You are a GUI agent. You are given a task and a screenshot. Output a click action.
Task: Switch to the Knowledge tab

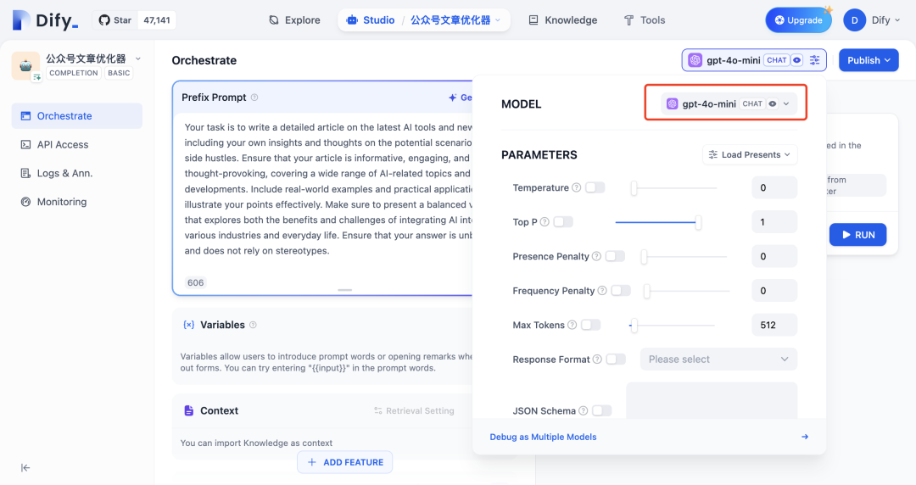562,20
